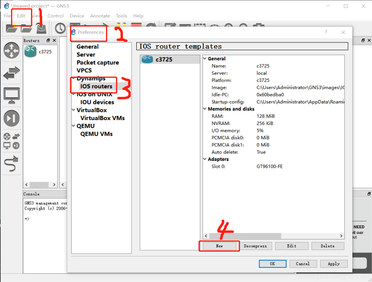Click the Save project toolbar icon

tap(41, 28)
